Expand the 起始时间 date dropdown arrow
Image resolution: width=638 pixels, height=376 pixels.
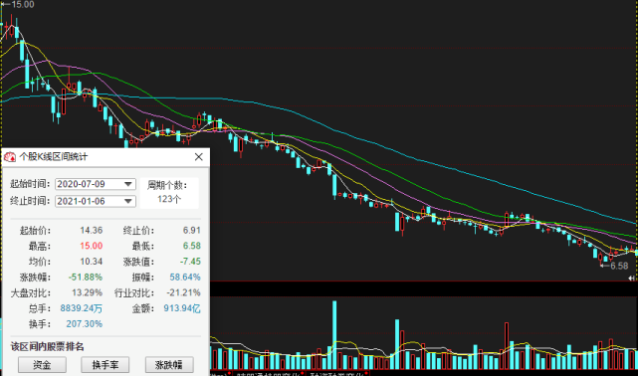point(128,184)
